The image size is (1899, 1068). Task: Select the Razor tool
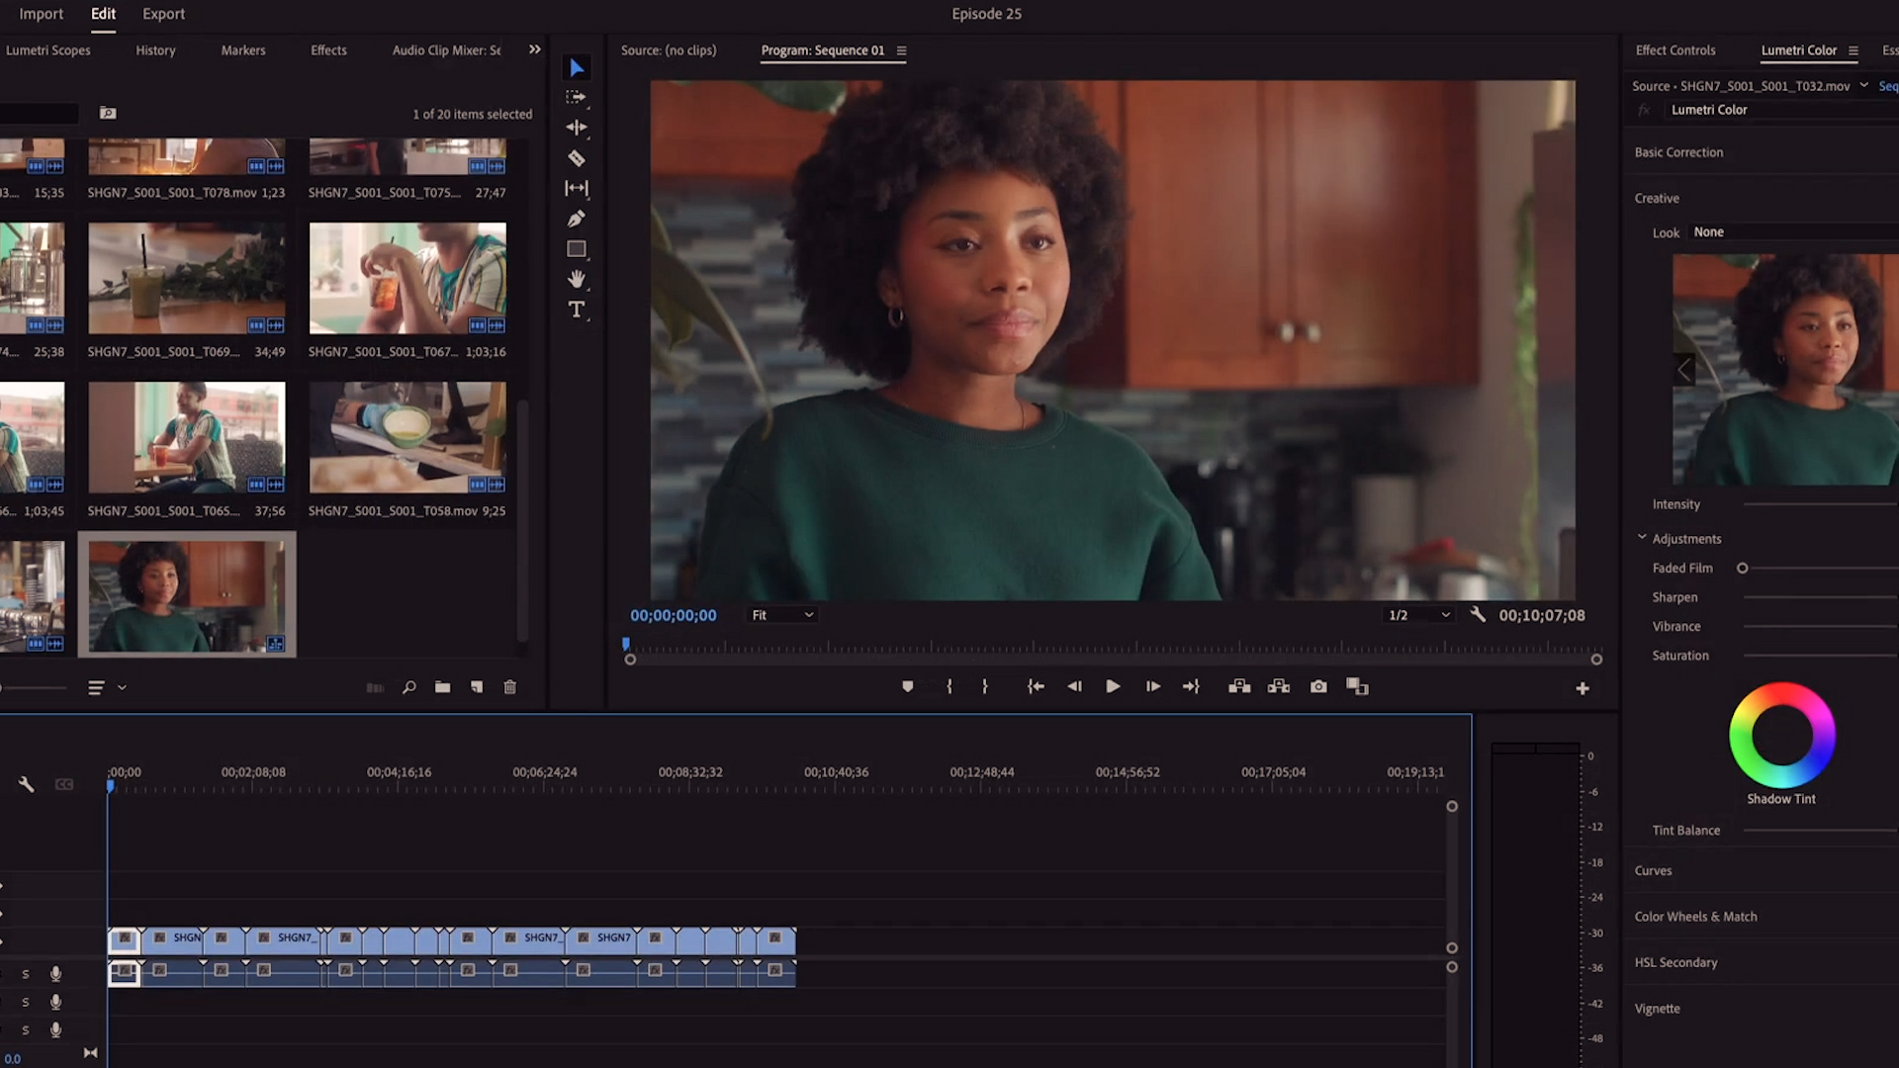(577, 158)
